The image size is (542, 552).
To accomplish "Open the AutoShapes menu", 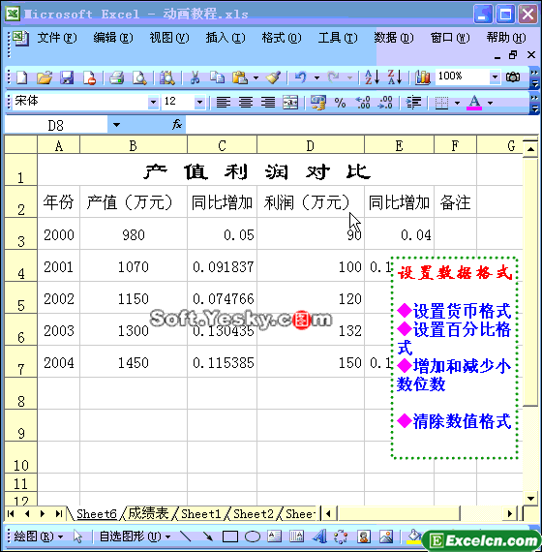I will click(135, 537).
